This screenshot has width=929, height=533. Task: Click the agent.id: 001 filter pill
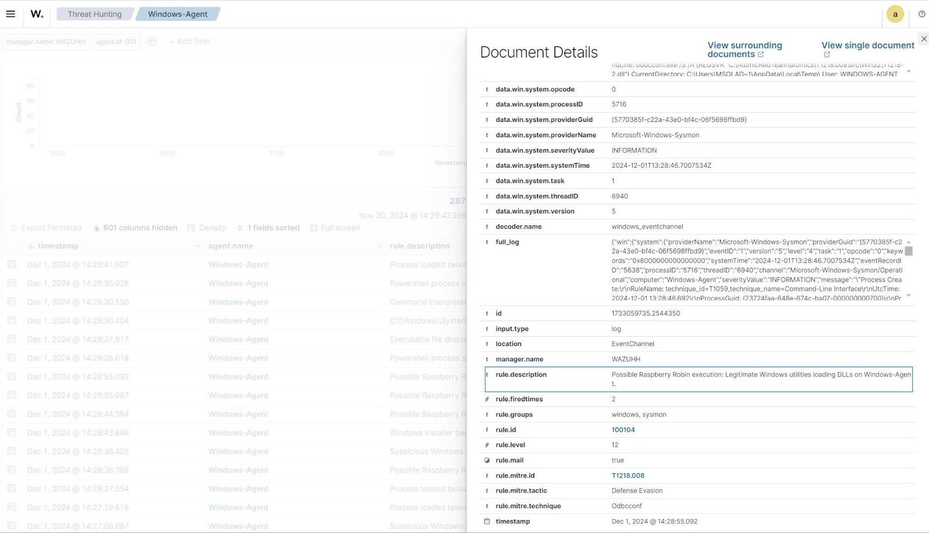[x=116, y=42]
